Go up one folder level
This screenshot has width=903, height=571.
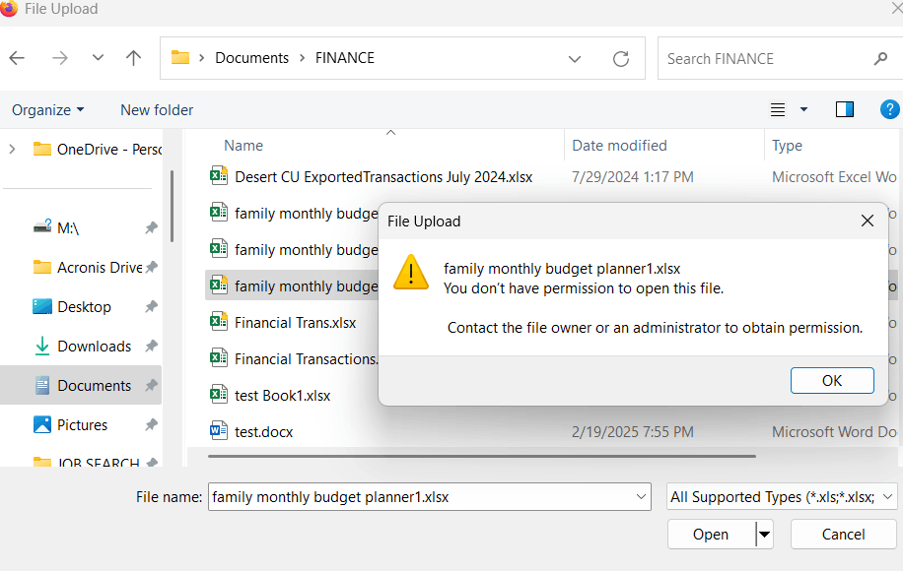[x=134, y=58]
